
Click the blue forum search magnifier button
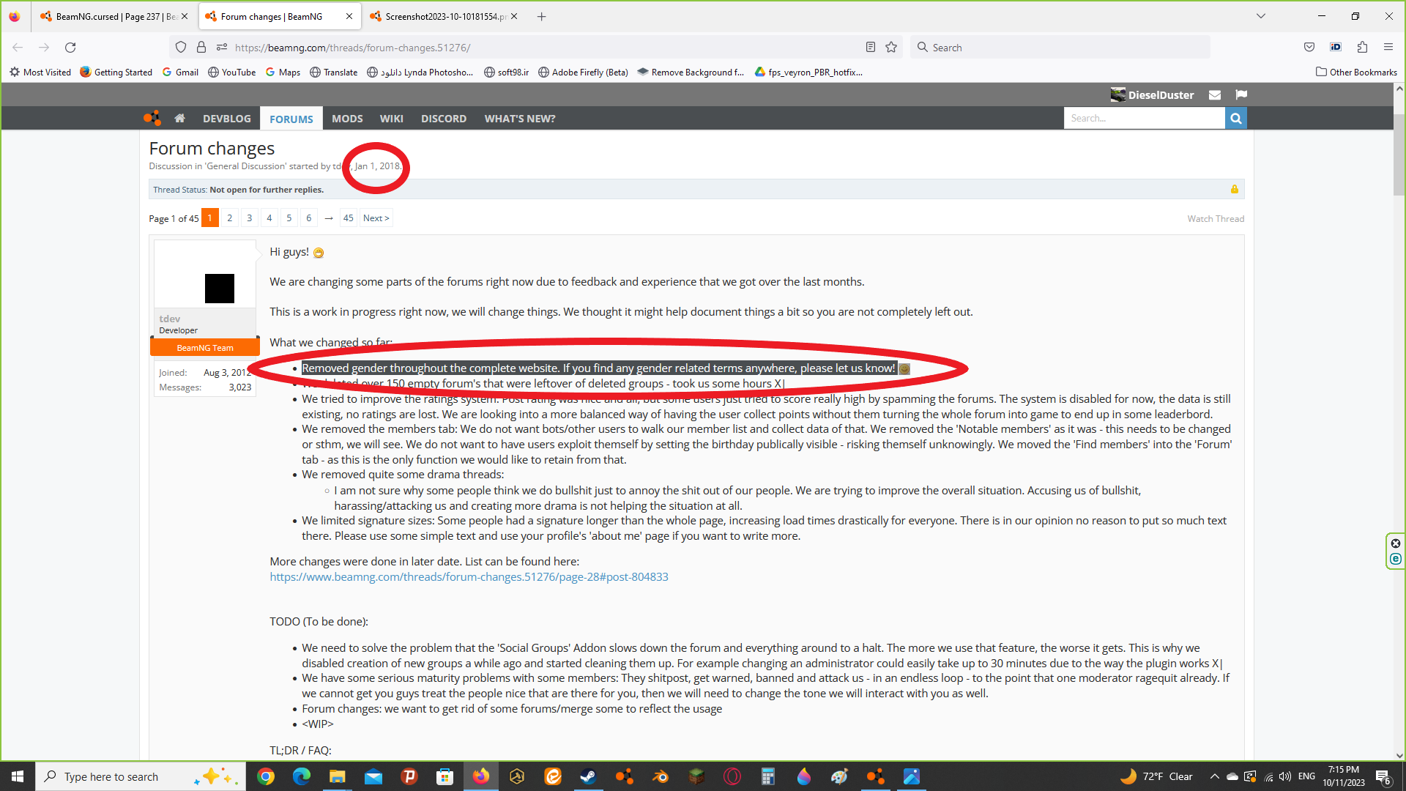(1236, 118)
